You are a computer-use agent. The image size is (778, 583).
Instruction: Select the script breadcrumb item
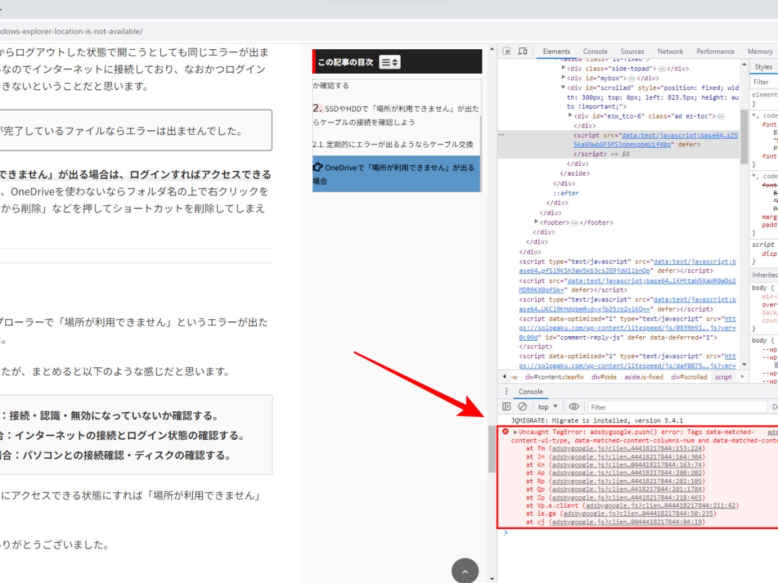(724, 377)
